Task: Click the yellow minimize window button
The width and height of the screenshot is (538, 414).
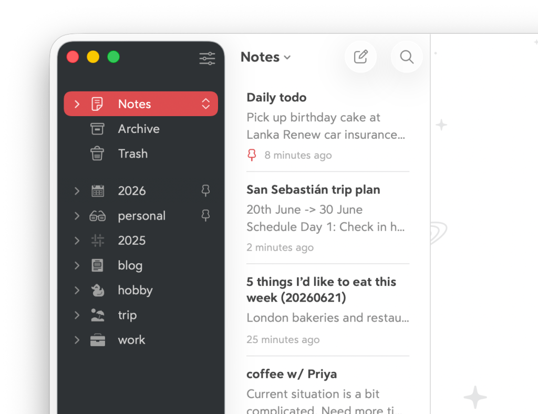Action: point(93,57)
